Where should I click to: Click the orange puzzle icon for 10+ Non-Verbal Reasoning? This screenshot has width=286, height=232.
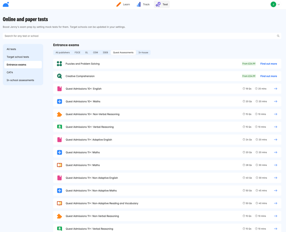pos(59,114)
